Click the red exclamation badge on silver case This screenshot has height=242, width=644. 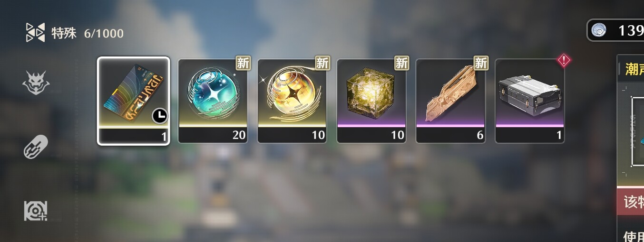[564, 61]
